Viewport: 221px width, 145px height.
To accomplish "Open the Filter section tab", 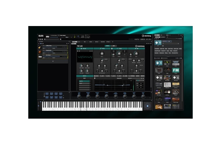I will tap(119, 48).
